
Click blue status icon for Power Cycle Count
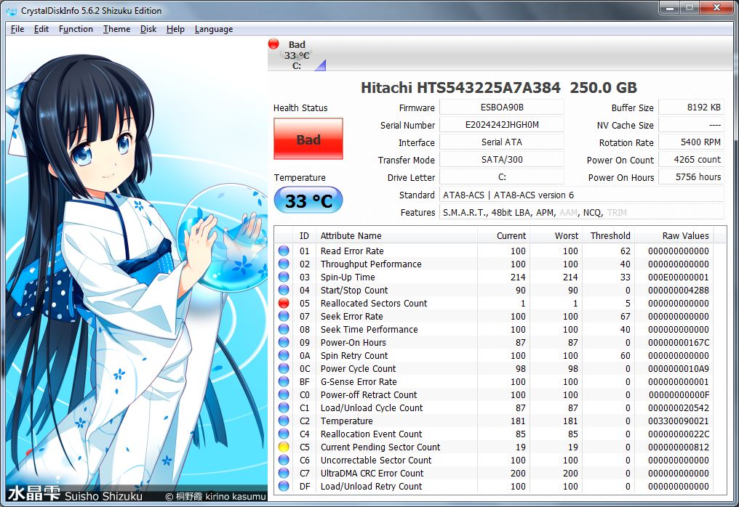(x=284, y=368)
